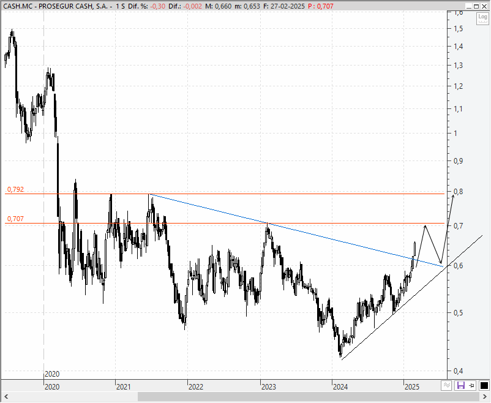Click the 0,6 price axis label

(x=459, y=265)
